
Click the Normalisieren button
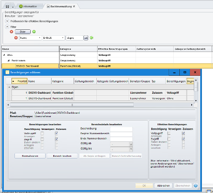pyautogui.click(x=30, y=156)
